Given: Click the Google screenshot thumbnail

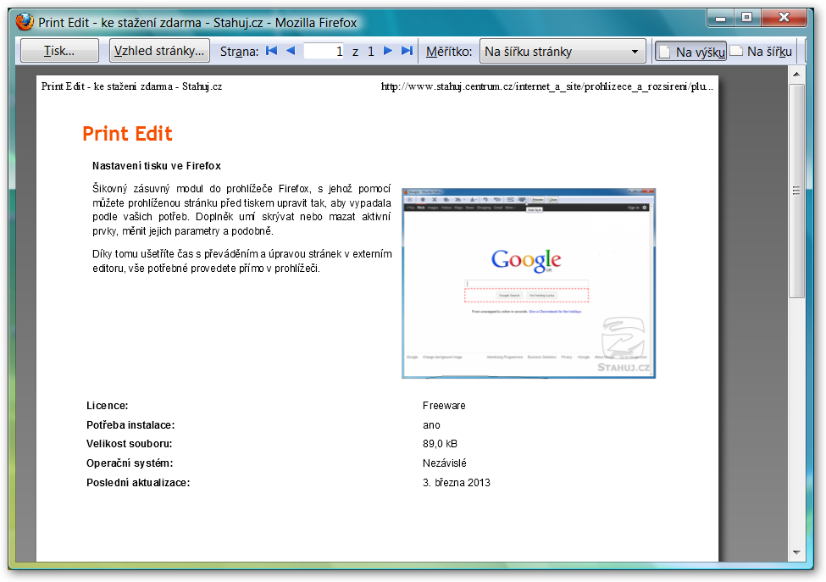Looking at the screenshot, I should 529,283.
